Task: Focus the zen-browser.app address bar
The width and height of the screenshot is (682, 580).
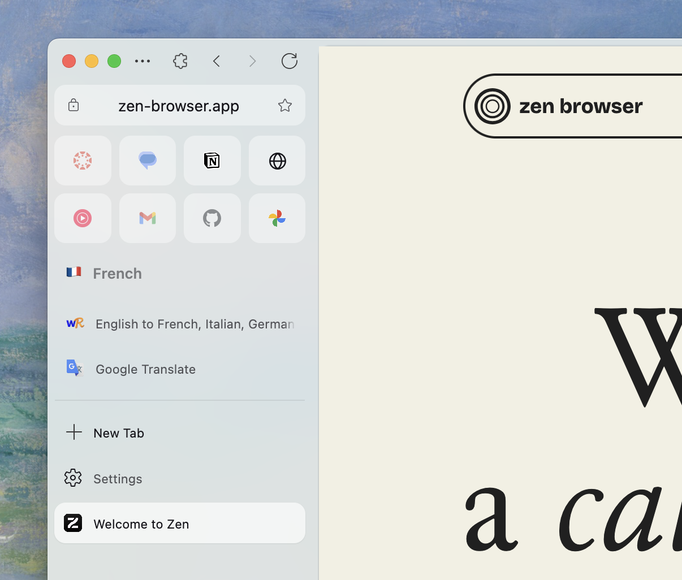Action: pyautogui.click(x=180, y=105)
